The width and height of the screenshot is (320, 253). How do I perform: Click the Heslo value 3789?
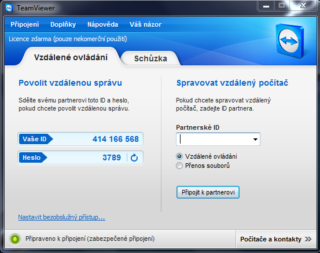click(112, 157)
